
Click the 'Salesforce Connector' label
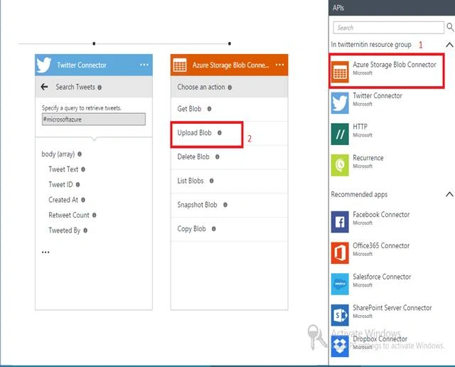(382, 277)
